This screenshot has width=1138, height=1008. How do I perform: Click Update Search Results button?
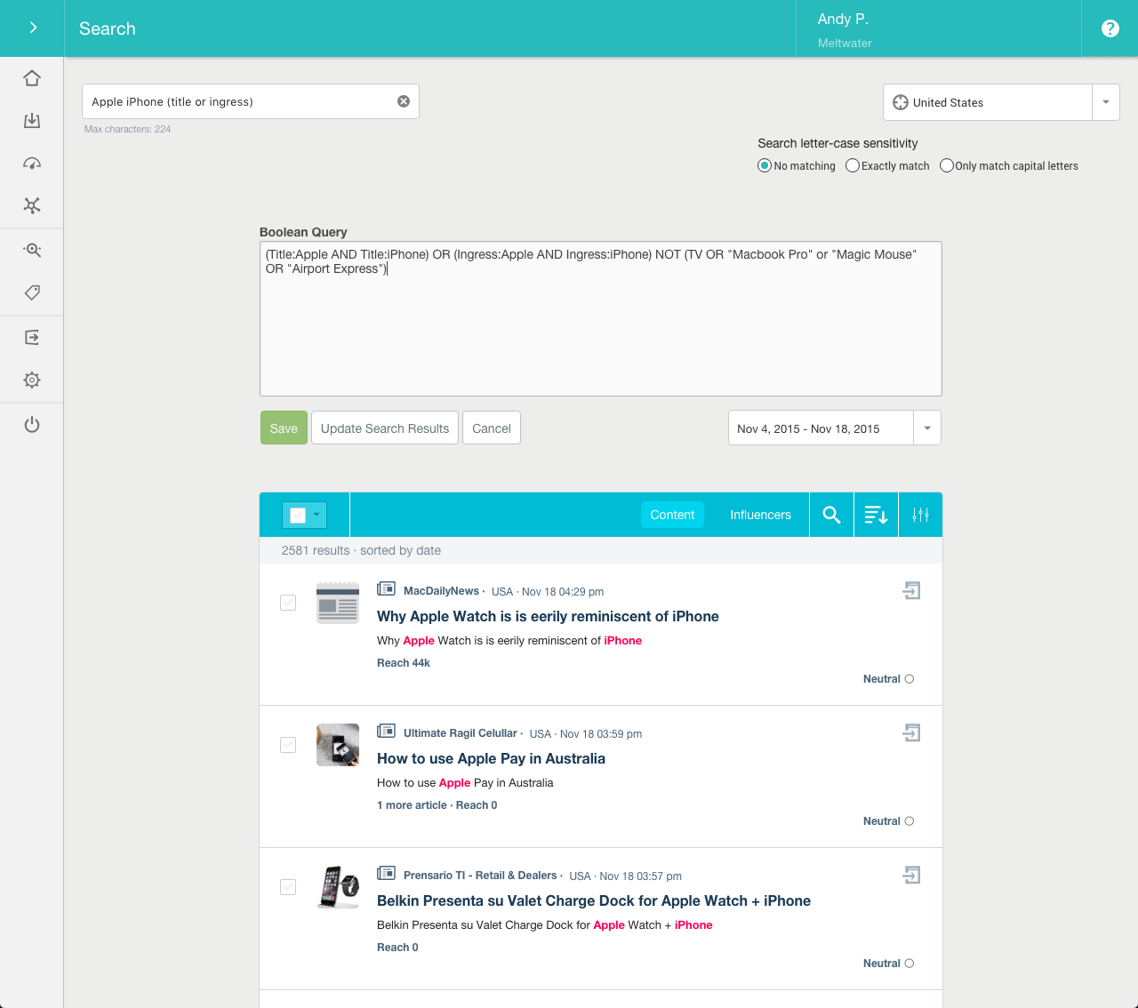click(385, 428)
